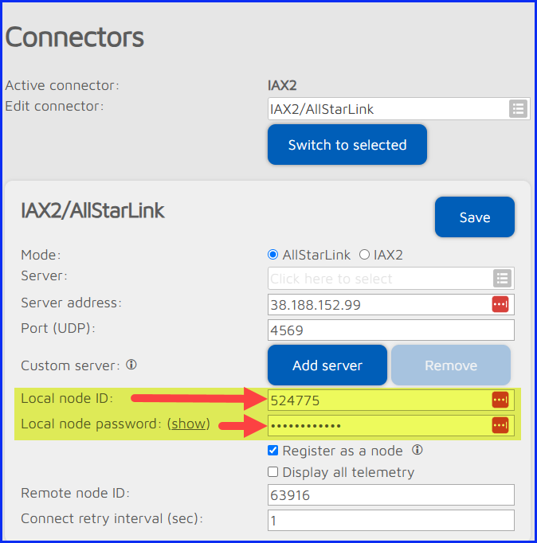Click the Save button

[x=475, y=217]
